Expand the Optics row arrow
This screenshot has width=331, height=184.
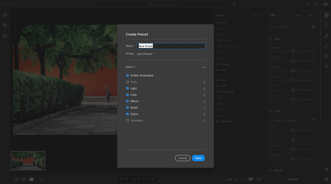pos(204,114)
